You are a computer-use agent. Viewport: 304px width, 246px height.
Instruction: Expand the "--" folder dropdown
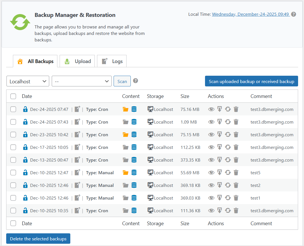82,81
